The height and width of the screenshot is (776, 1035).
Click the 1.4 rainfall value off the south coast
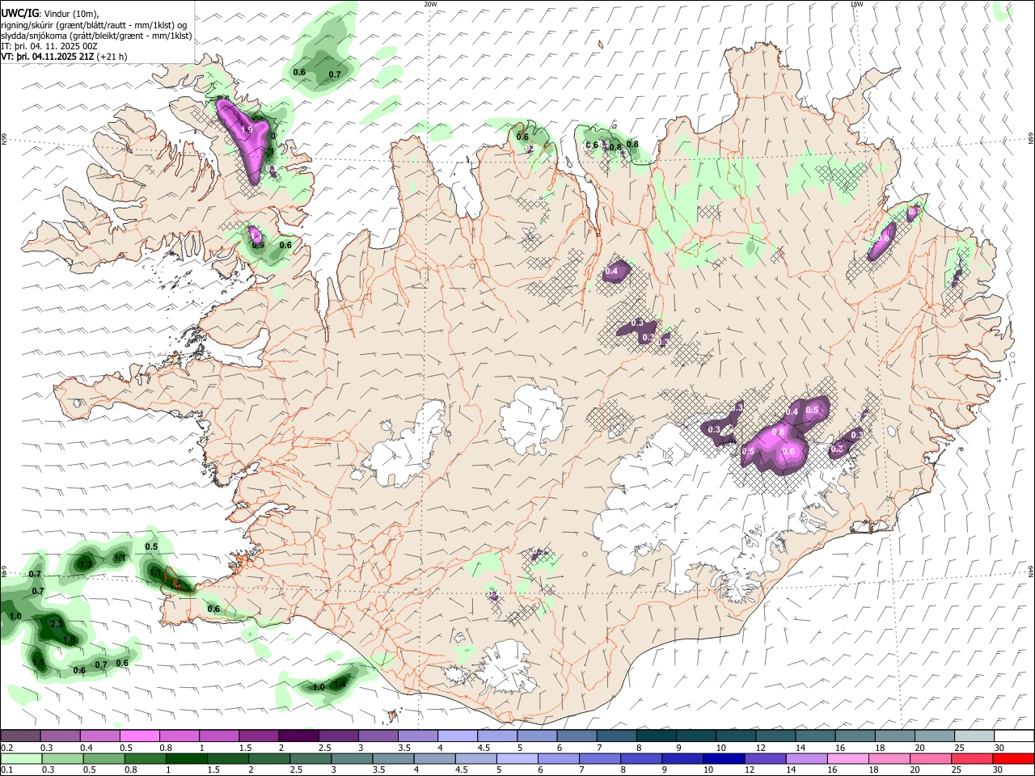tap(340, 684)
